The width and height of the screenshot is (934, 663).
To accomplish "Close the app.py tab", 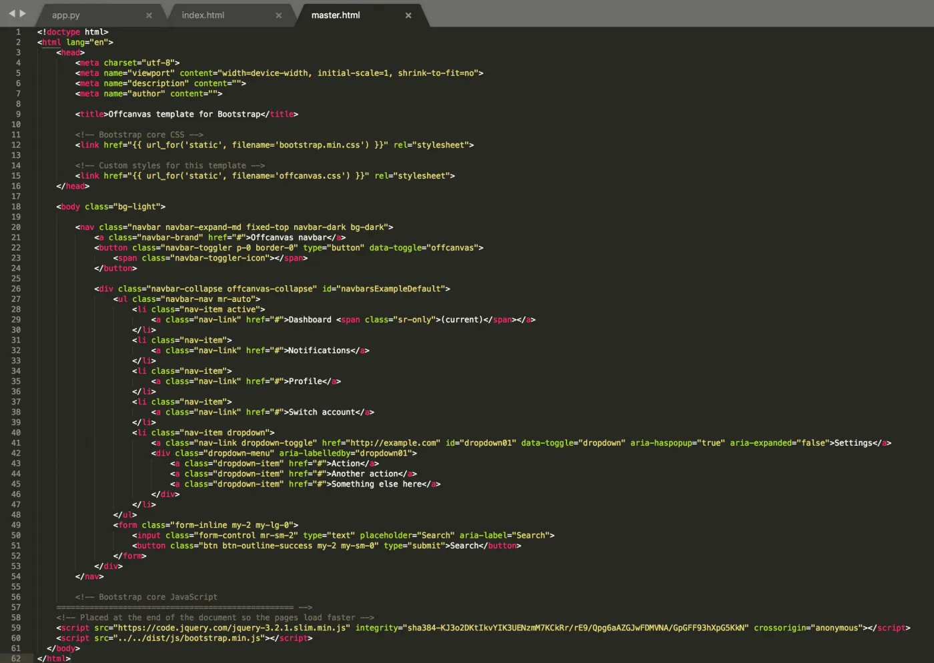I will pos(149,15).
